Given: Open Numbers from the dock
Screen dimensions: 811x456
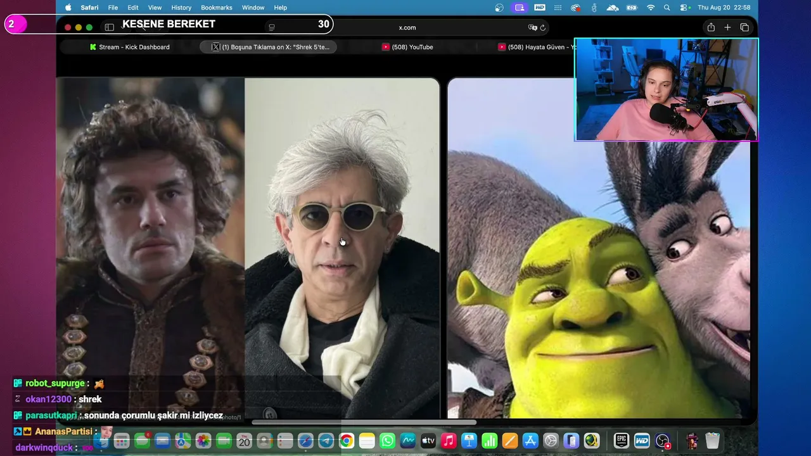Looking at the screenshot, I should (x=489, y=441).
